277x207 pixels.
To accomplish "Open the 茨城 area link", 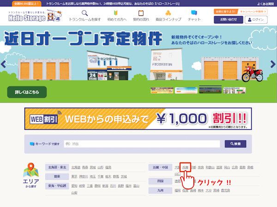I will 124,177.
